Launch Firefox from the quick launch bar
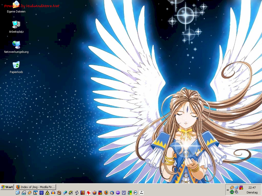The height and width of the screenshot is (196, 262). [x=106, y=193]
